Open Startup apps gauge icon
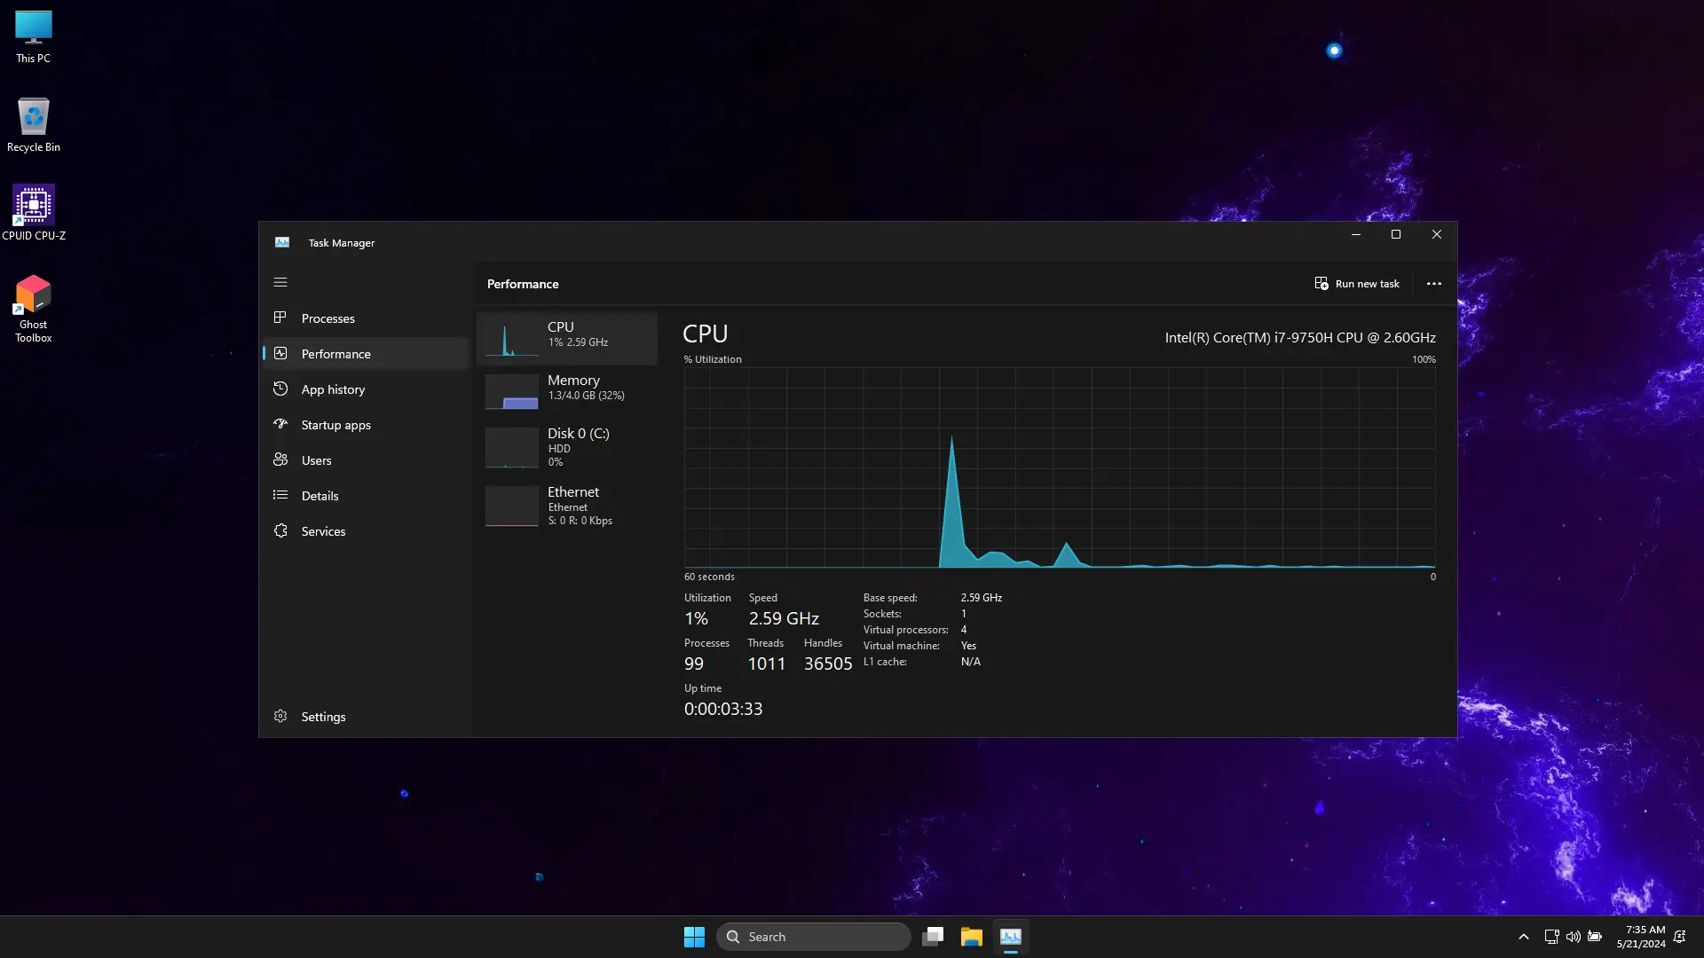Viewport: 1704px width, 958px height. tap(280, 424)
